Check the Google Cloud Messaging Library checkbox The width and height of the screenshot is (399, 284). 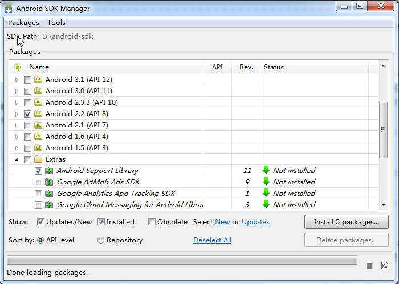[x=38, y=205]
